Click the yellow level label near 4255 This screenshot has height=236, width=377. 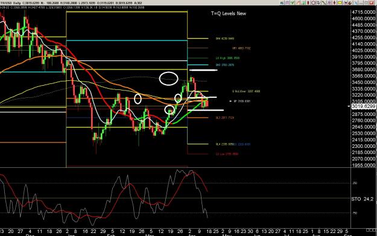pos(225,39)
